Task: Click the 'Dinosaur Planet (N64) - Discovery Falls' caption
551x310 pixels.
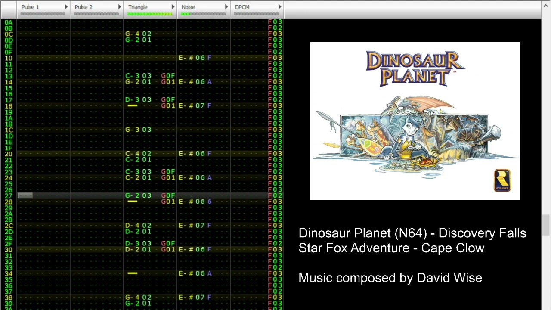Action: coord(412,233)
